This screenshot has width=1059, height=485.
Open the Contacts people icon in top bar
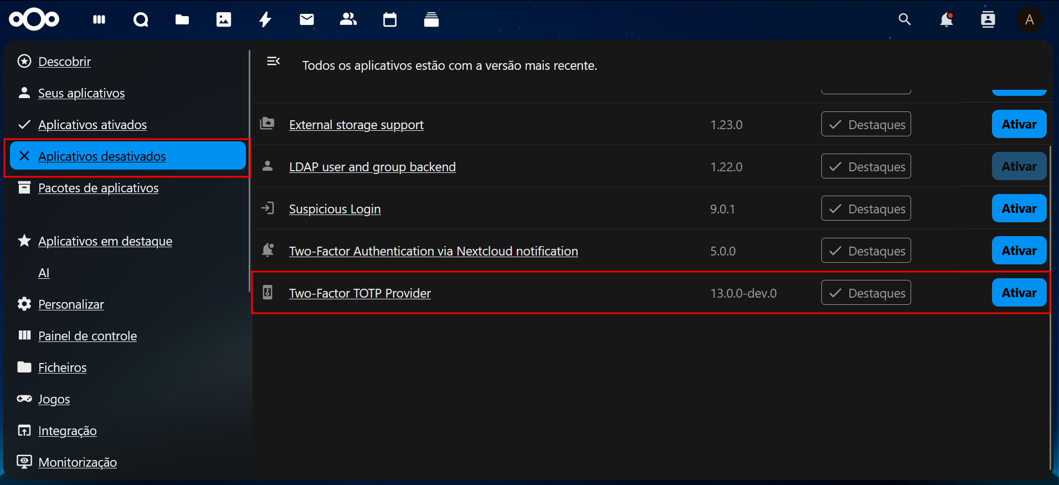[x=348, y=20]
